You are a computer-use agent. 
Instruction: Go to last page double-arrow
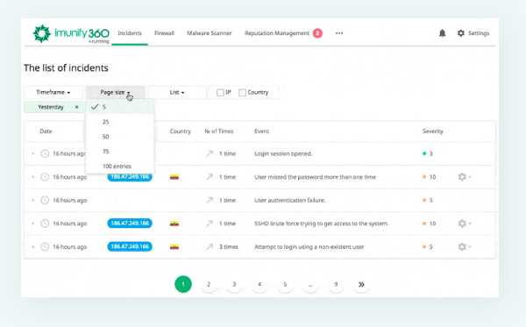361,284
